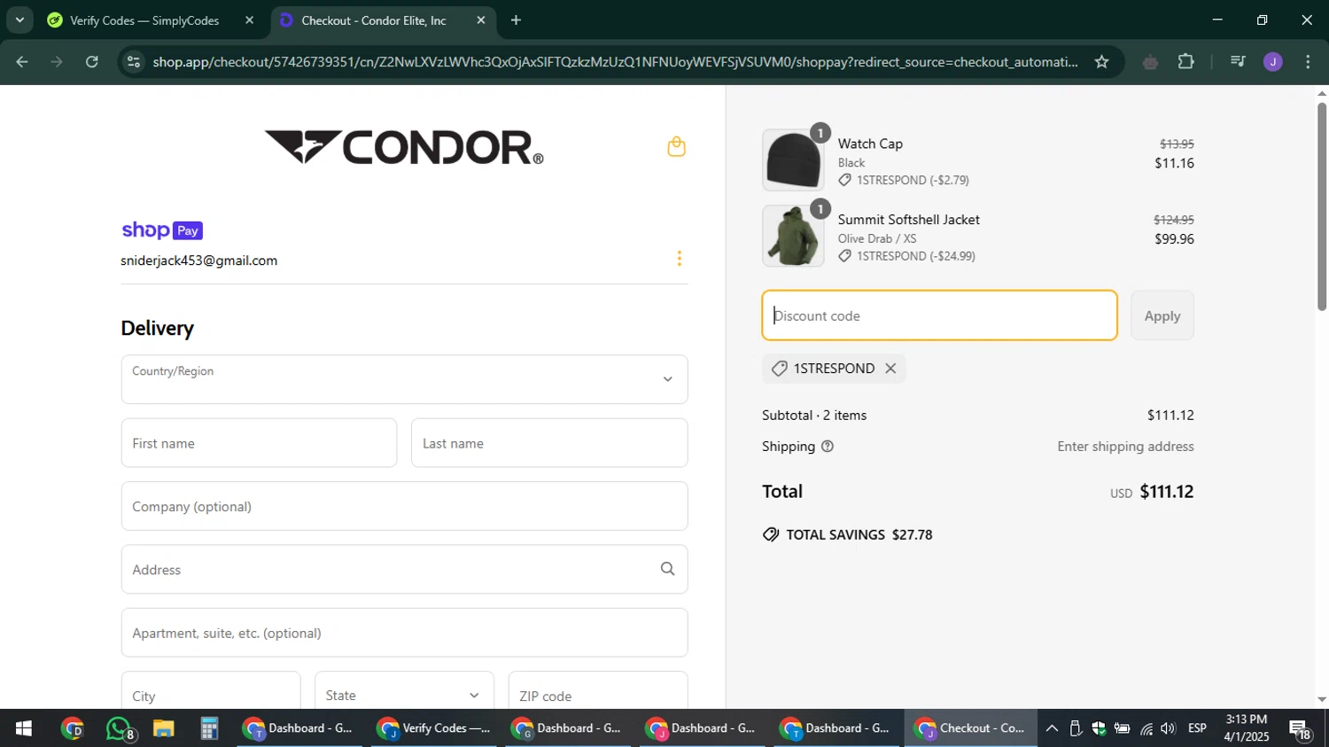Click the Total $111.12 amount
This screenshot has width=1329, height=747.
pos(1166,492)
